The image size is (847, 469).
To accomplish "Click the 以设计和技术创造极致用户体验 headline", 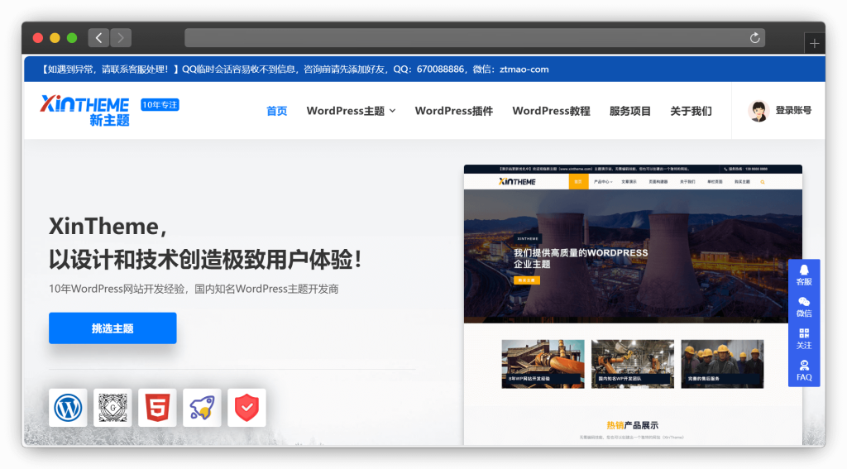I will tap(205, 259).
